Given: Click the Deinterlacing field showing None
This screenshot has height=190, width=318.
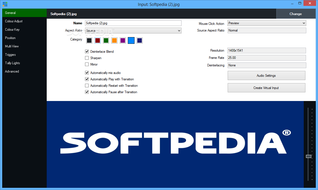Looking at the screenshot, I should [267, 65].
